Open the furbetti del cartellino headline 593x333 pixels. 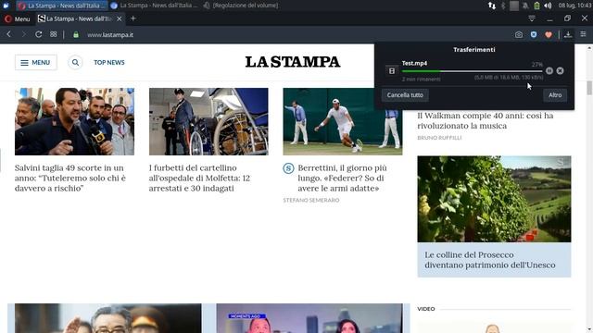click(x=199, y=178)
